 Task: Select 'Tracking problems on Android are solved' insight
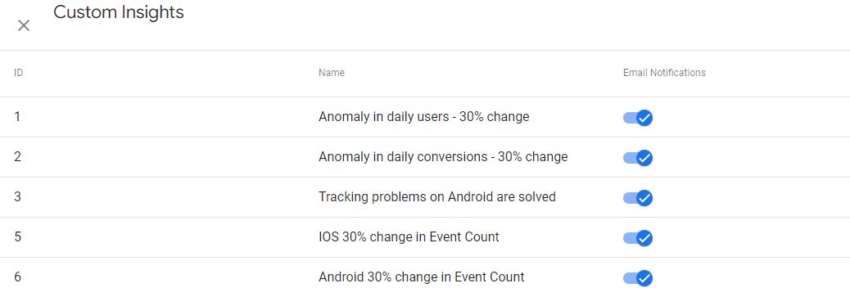point(437,196)
